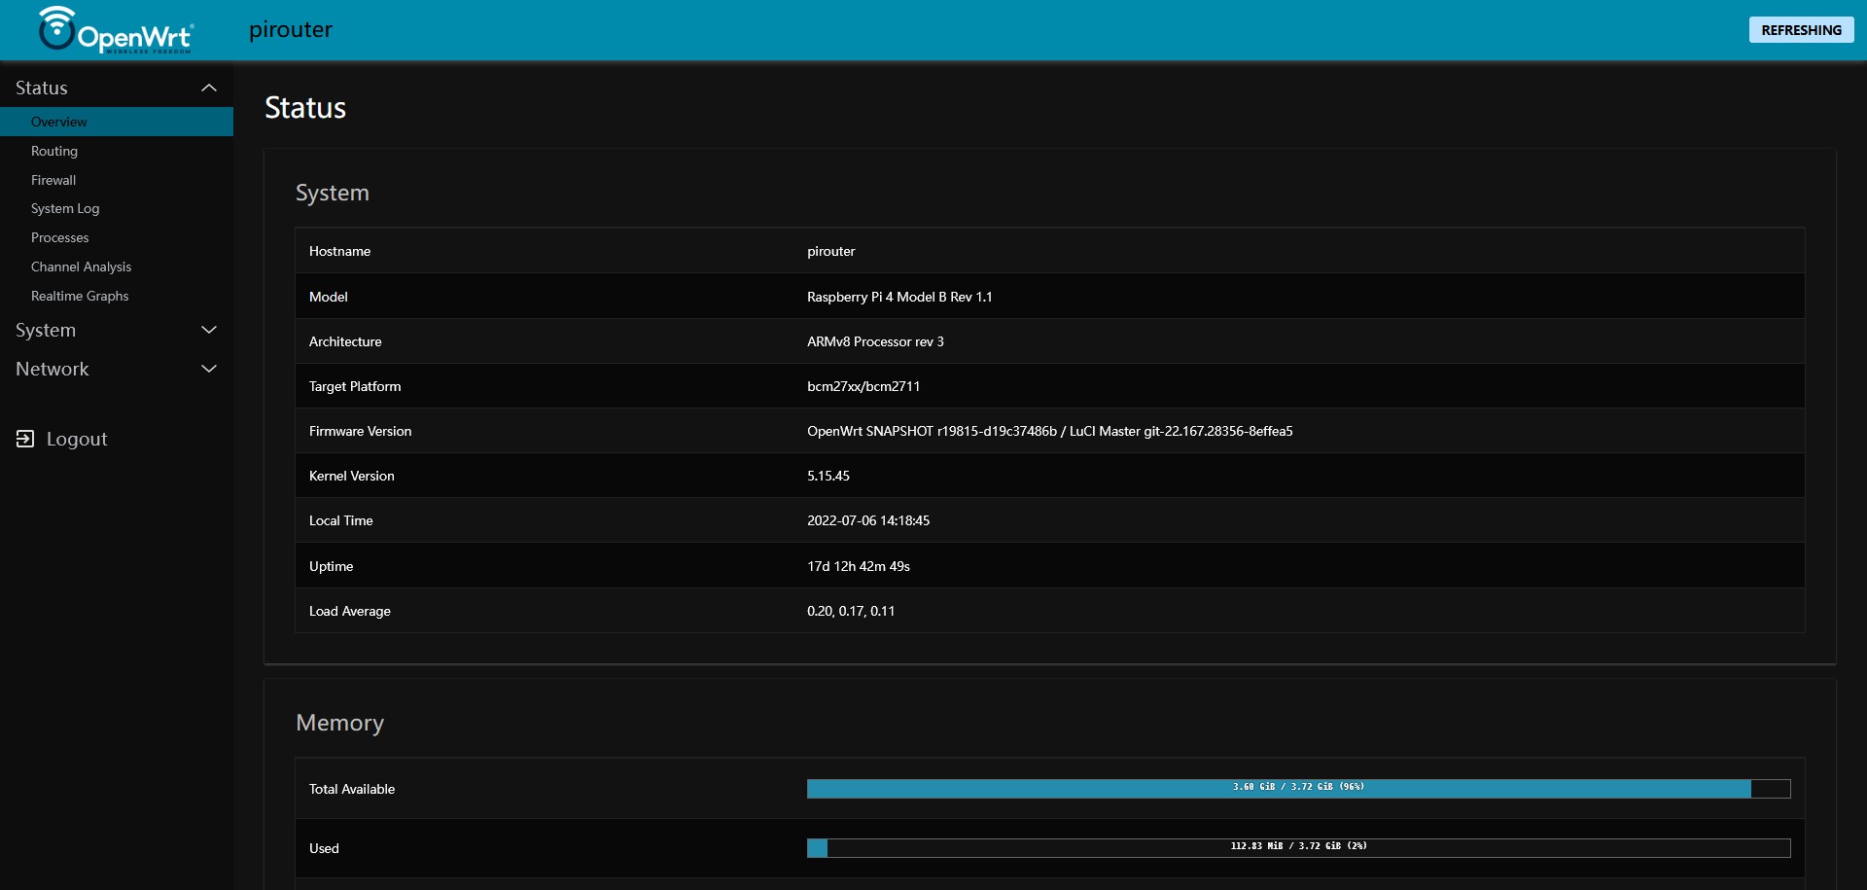Image resolution: width=1867 pixels, height=890 pixels.
Task: Select the bcm27xx/bcm2711 target platform
Action: click(863, 386)
